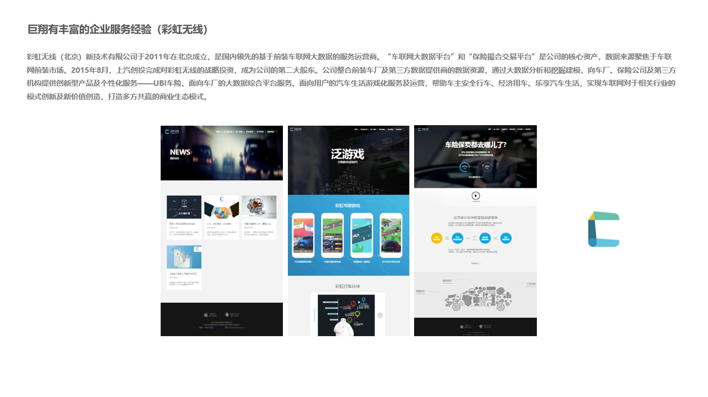Click the 泛游戏 banner title

tap(348, 154)
